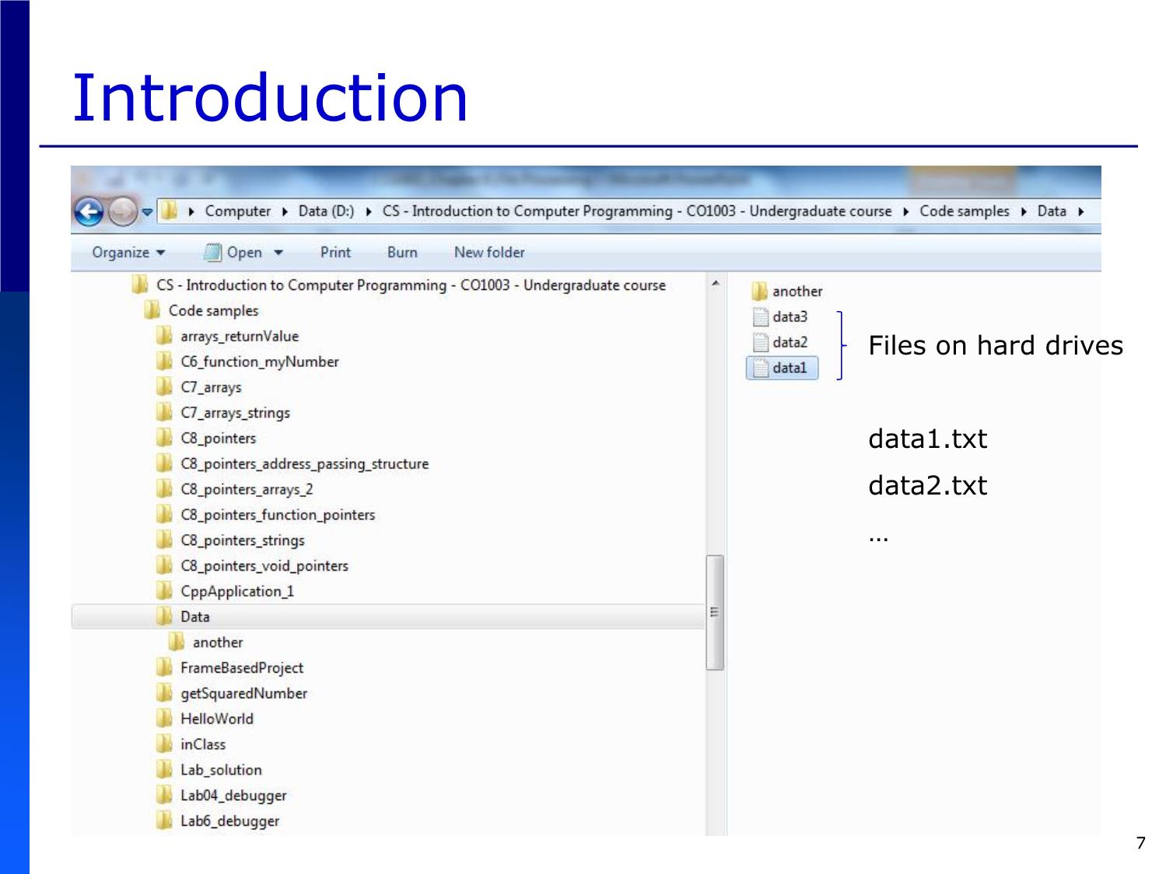1166x874 pixels.
Task: Select the Lab_solution folder
Action: coord(209,770)
